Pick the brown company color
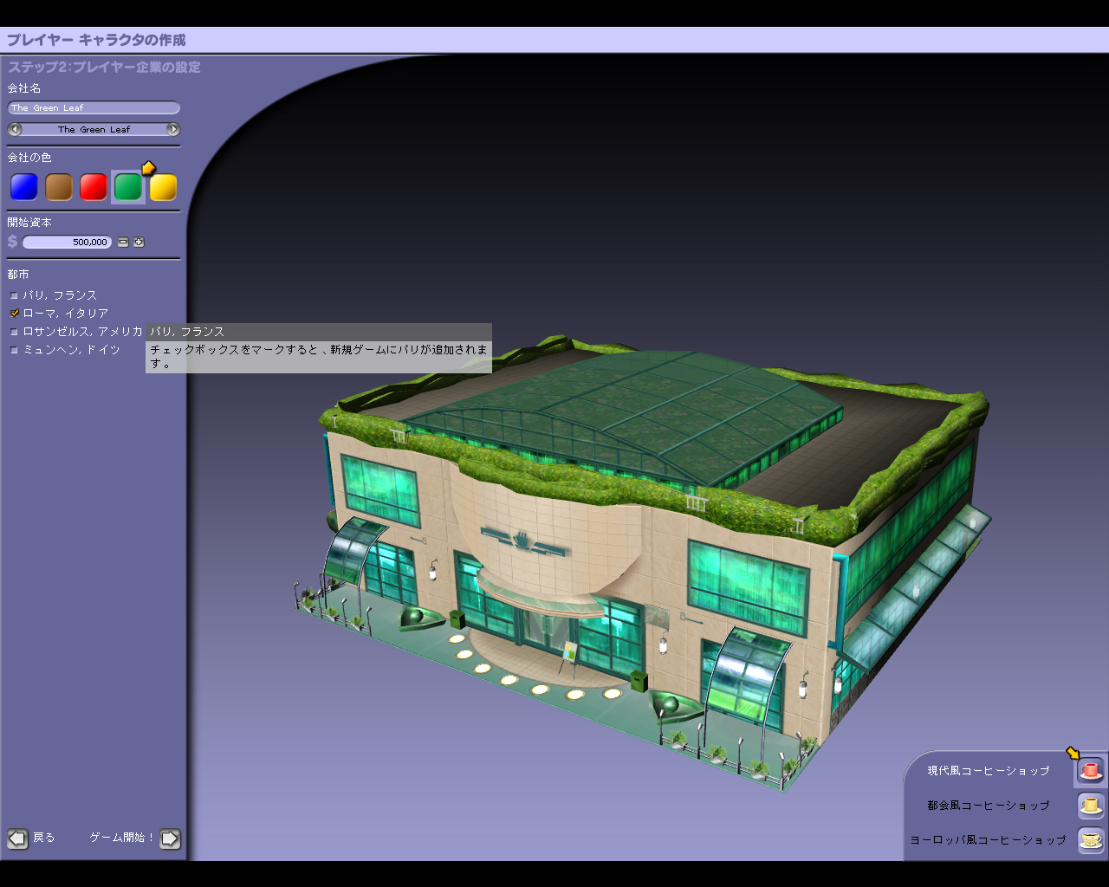1109x887 pixels. (x=59, y=187)
